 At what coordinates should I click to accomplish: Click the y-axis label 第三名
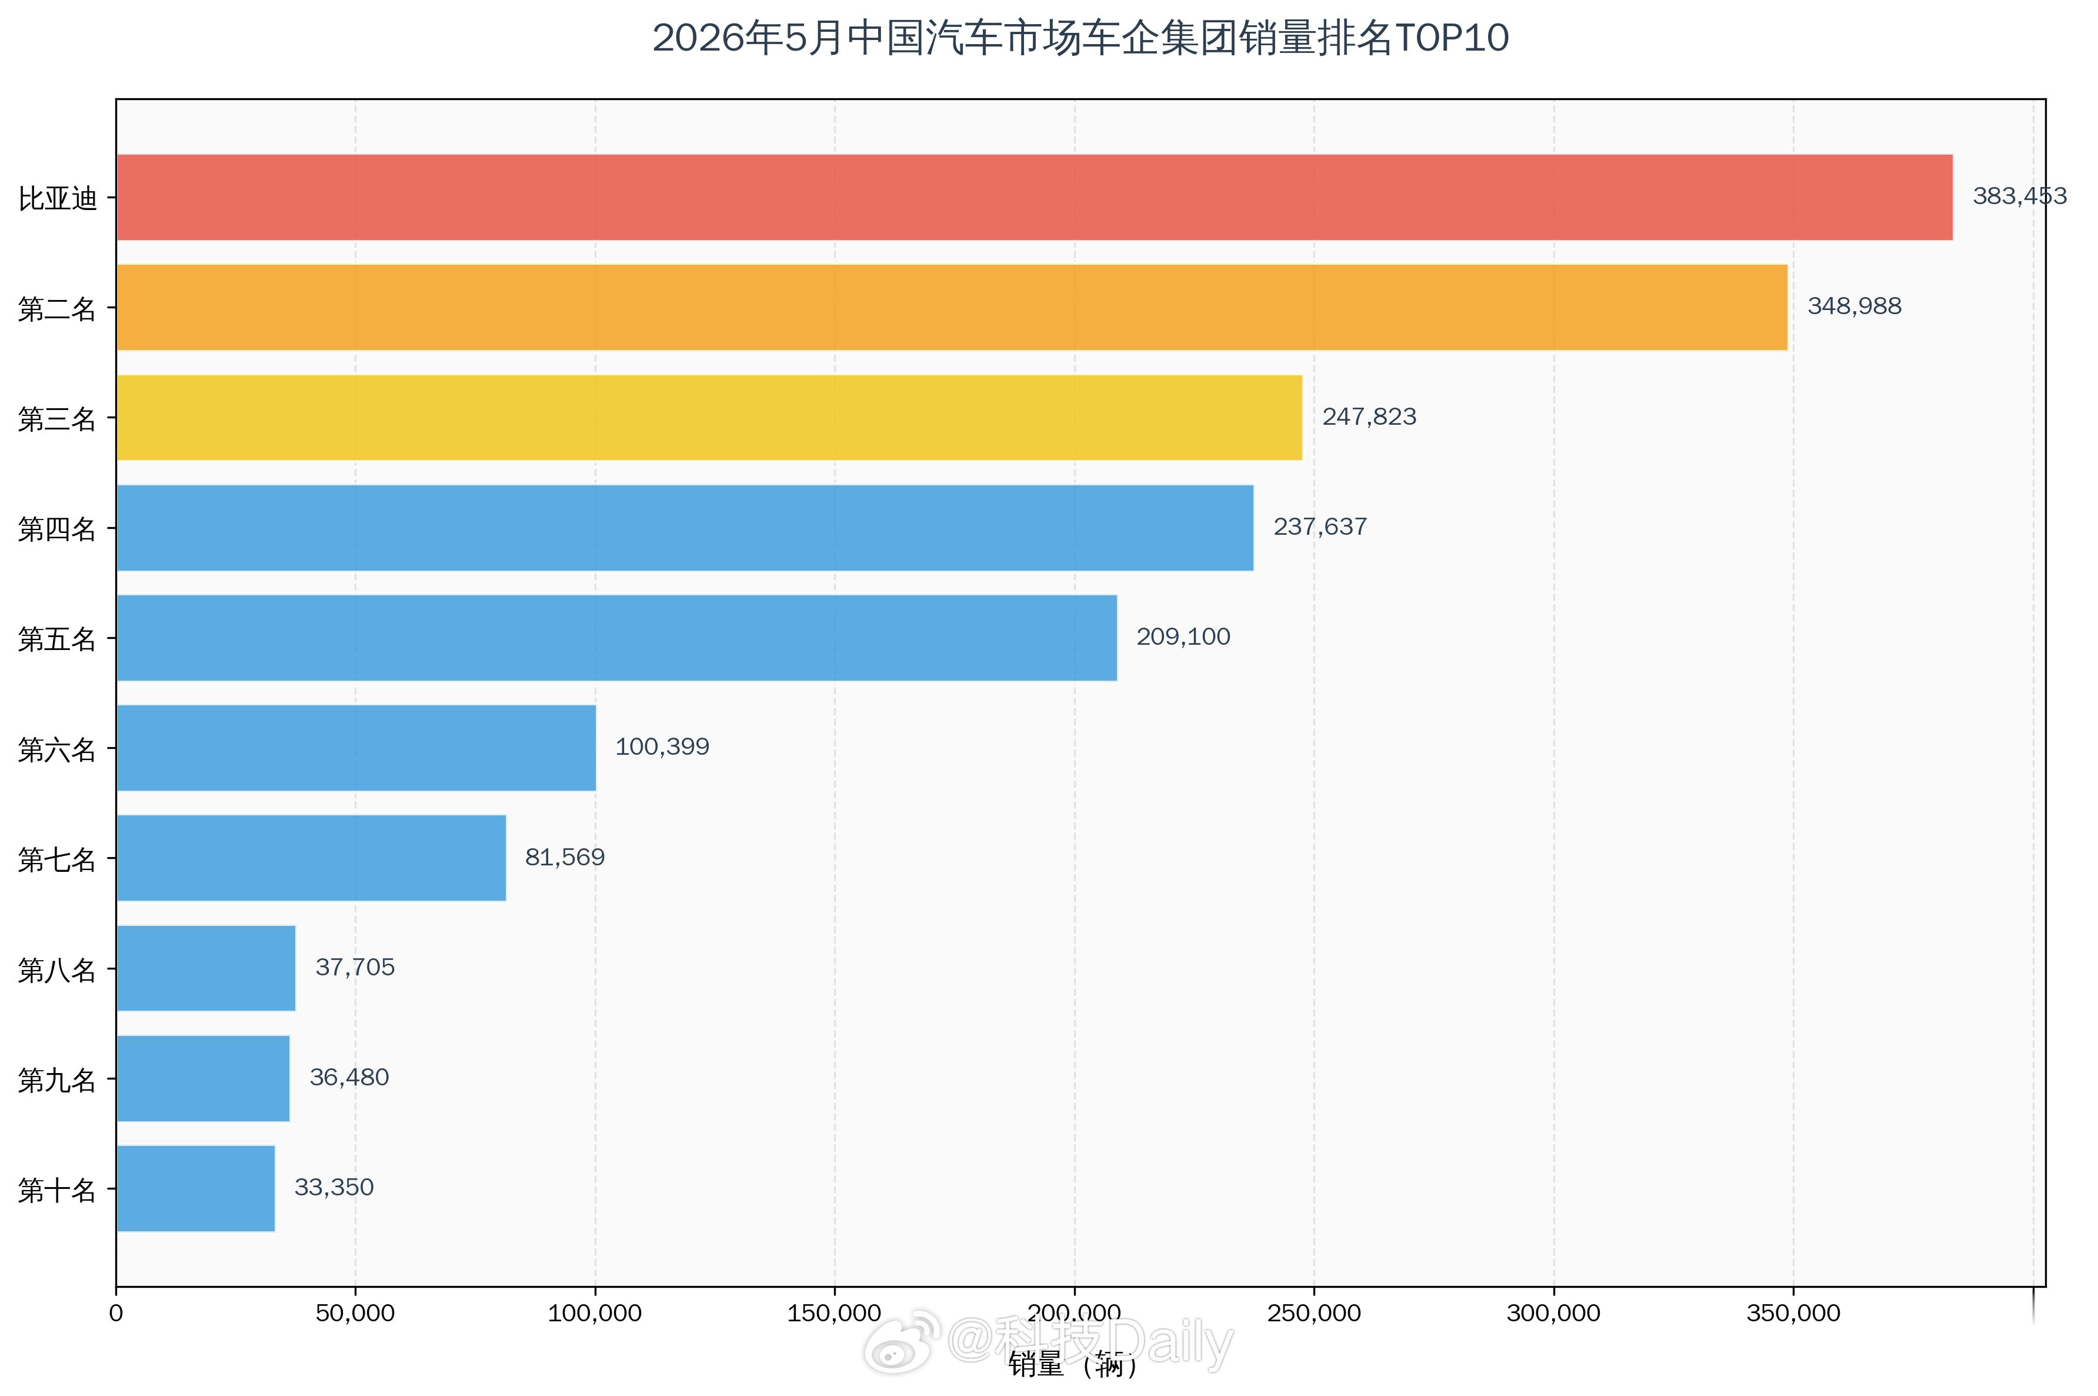click(57, 419)
